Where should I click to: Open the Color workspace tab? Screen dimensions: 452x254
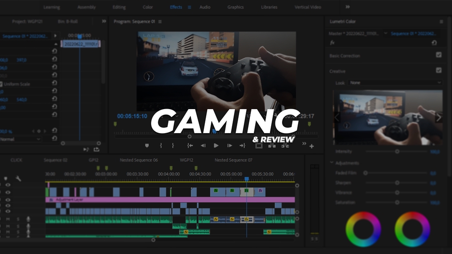(147, 7)
